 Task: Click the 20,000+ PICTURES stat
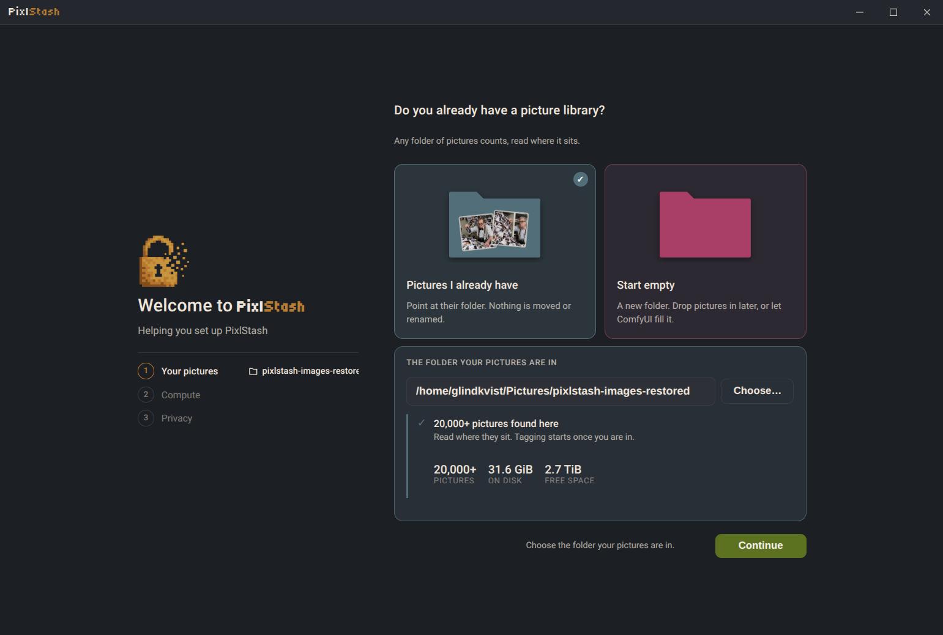click(455, 474)
